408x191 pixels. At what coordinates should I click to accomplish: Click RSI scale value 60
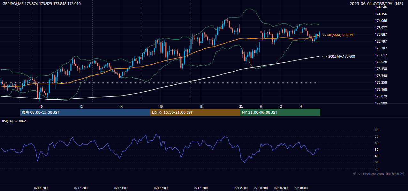pos(376,143)
